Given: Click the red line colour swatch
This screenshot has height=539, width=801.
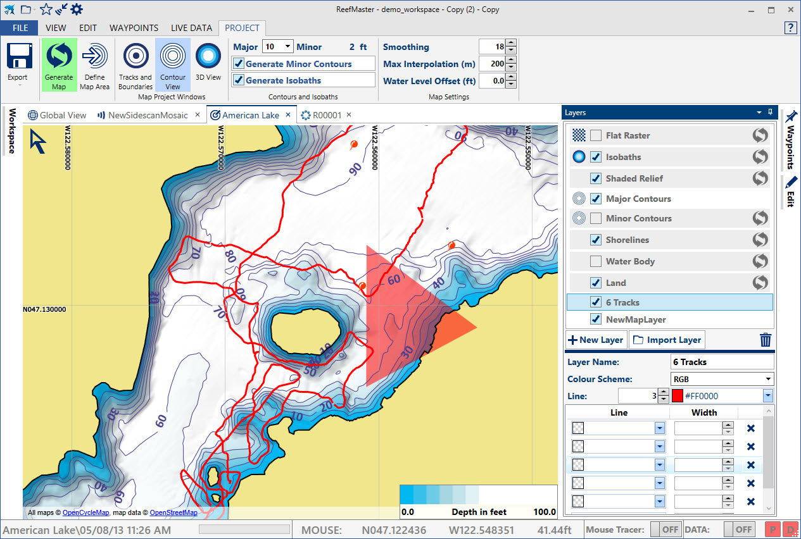Looking at the screenshot, I should [678, 396].
